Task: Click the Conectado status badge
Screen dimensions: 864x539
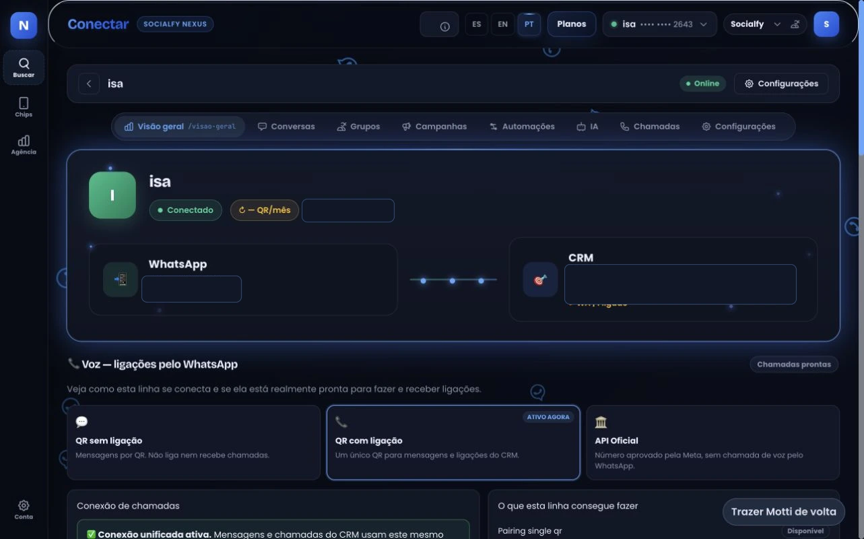Action: pos(185,210)
